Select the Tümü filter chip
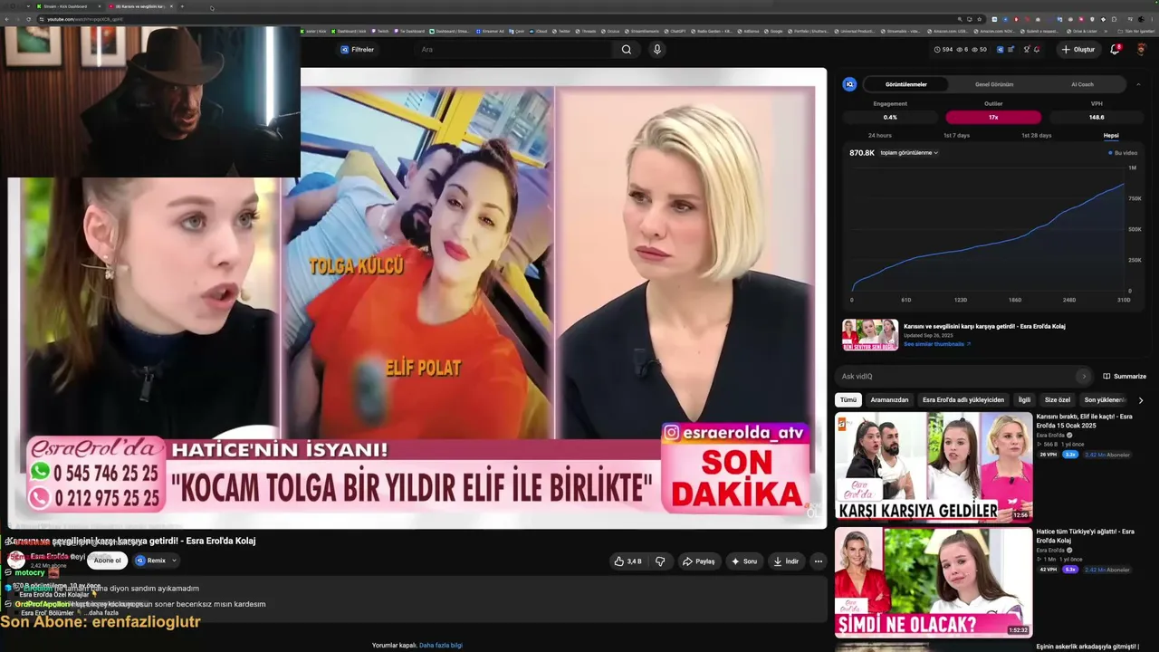This screenshot has height=652, width=1159. pyautogui.click(x=848, y=399)
